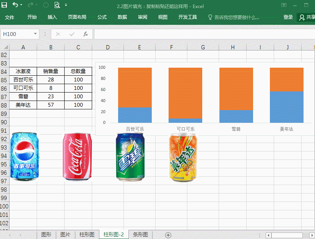
Task: Open the 视图 ribbon tab
Action: pos(163,17)
